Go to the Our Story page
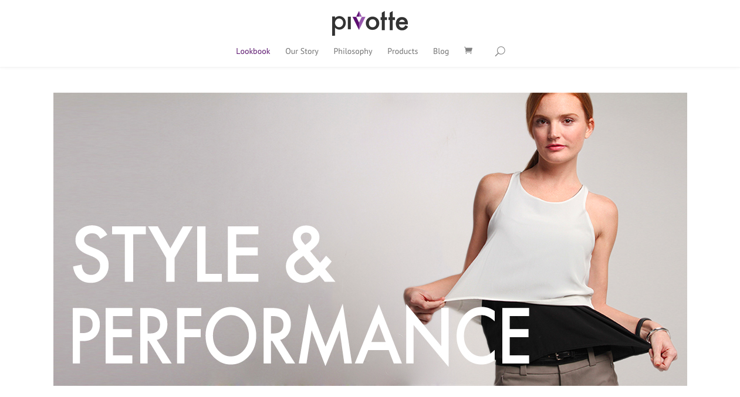 [302, 52]
